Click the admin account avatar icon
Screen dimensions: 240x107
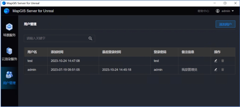[x=218, y=11]
